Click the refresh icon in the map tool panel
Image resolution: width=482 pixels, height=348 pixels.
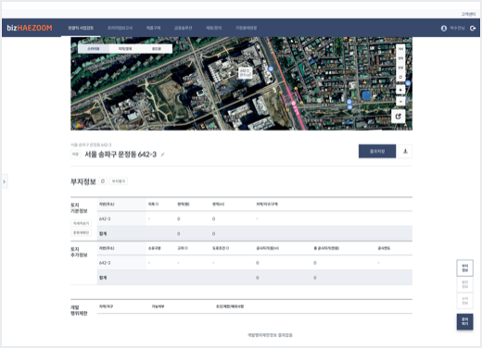point(400,77)
